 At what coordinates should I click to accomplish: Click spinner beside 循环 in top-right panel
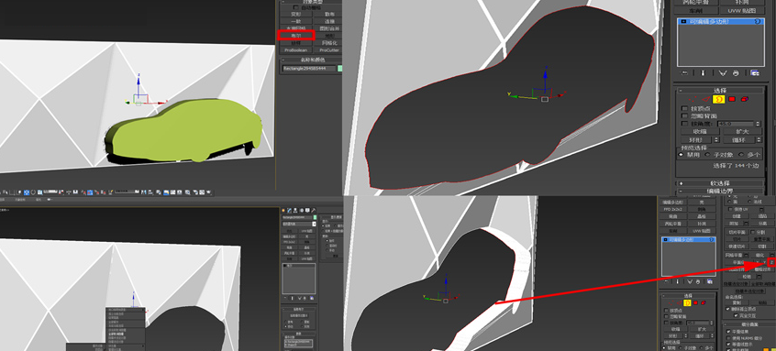pos(759,140)
